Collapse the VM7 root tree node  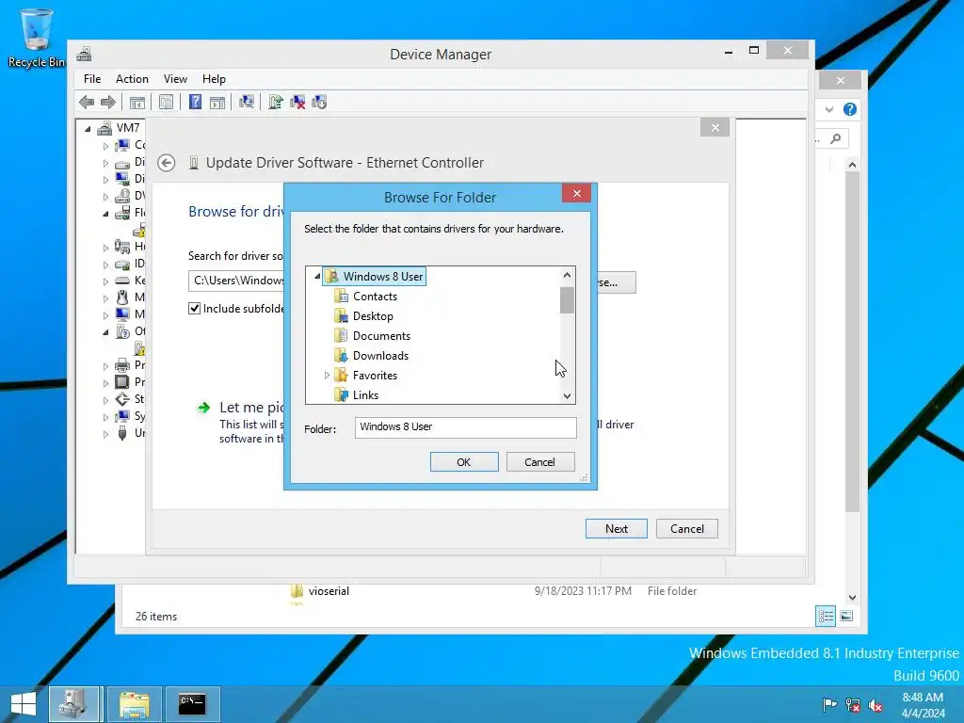[x=88, y=128]
